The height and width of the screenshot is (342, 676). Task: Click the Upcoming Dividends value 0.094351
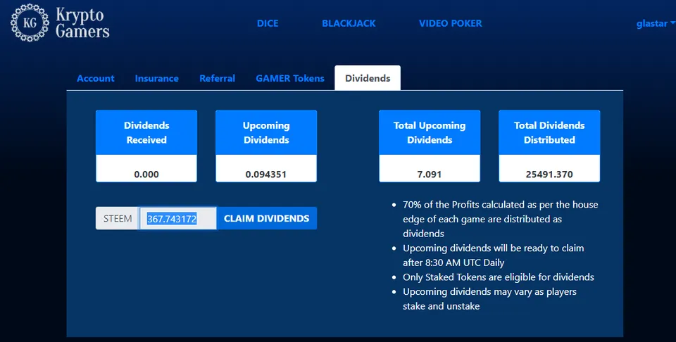pyautogui.click(x=266, y=175)
